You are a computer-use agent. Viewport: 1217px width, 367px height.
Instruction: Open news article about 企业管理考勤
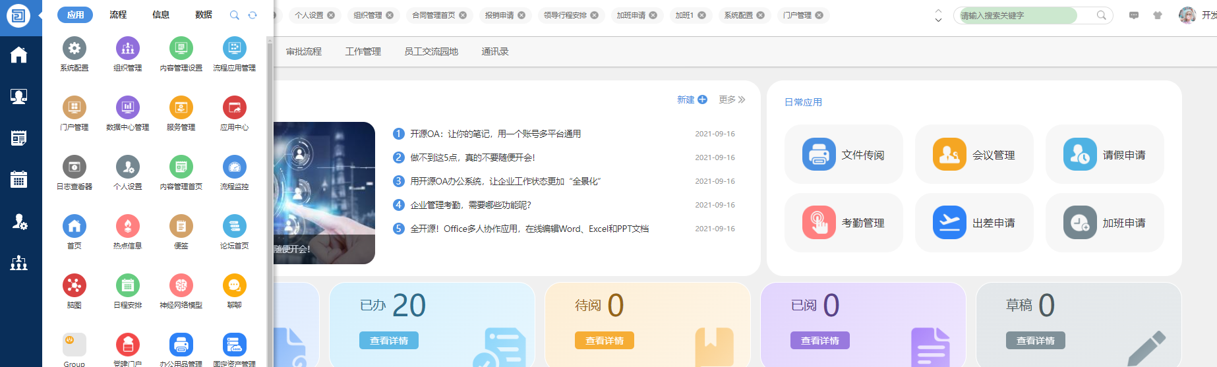pos(470,205)
